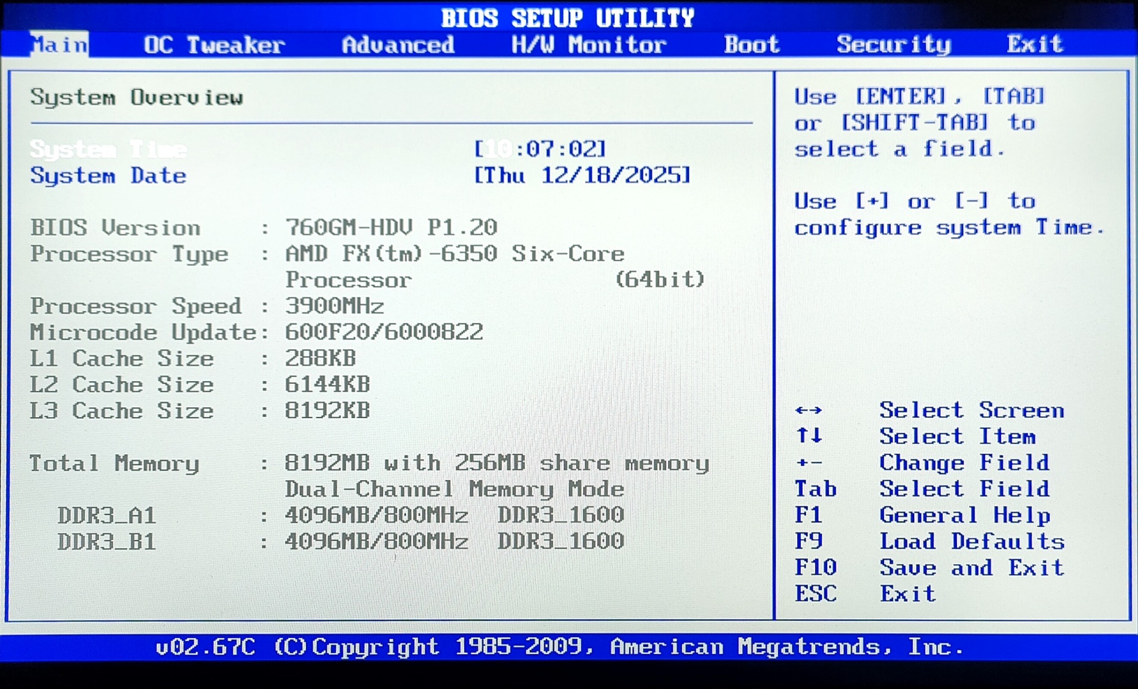Select the 288KB cache value
The height and width of the screenshot is (689, 1138).
(x=321, y=358)
